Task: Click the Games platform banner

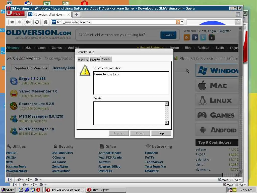Action: pos(217,115)
